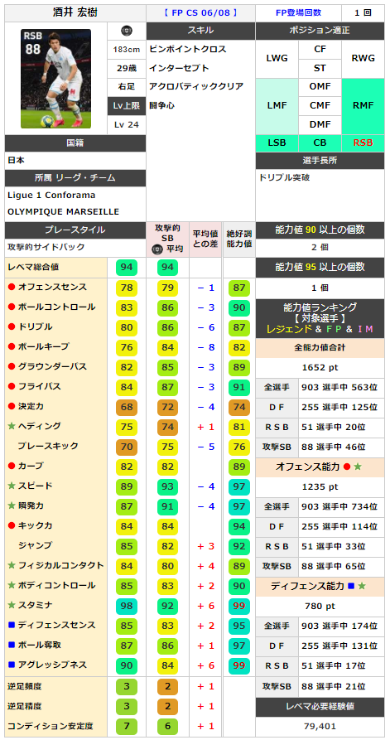Select the LSB position cell
Viewport: 390px width, 740px height.
(277, 143)
